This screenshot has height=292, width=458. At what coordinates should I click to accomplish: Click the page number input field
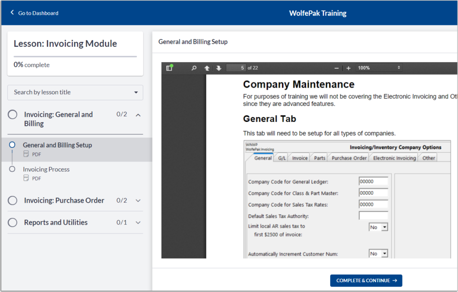[x=235, y=67]
